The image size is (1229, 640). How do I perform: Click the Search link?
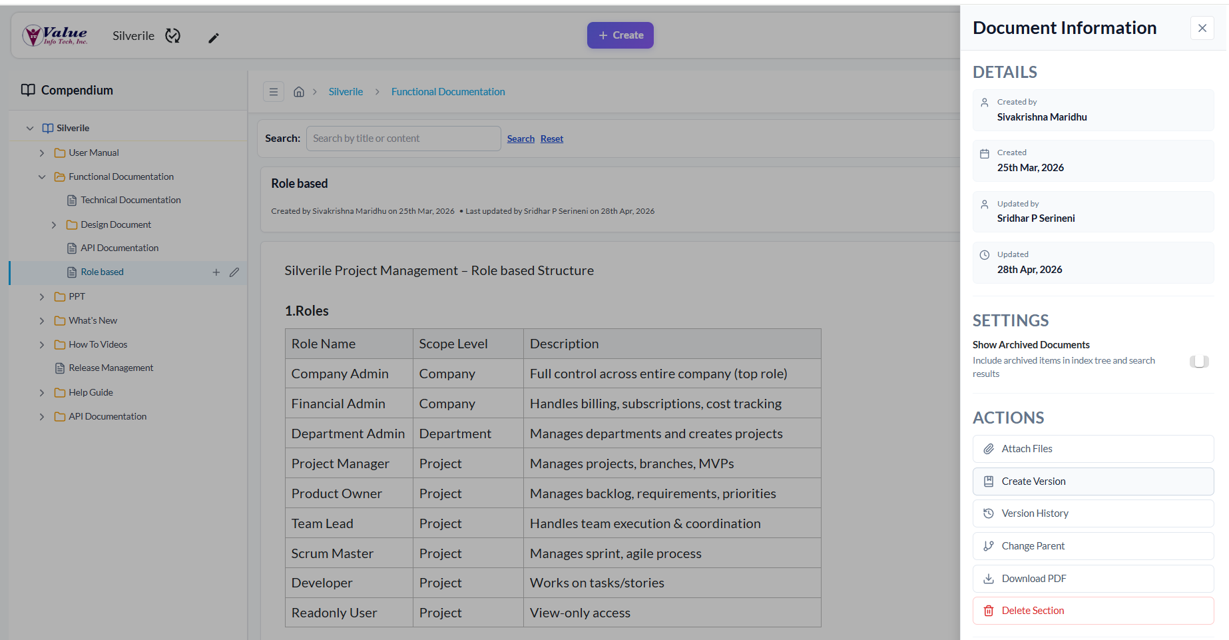click(x=521, y=139)
